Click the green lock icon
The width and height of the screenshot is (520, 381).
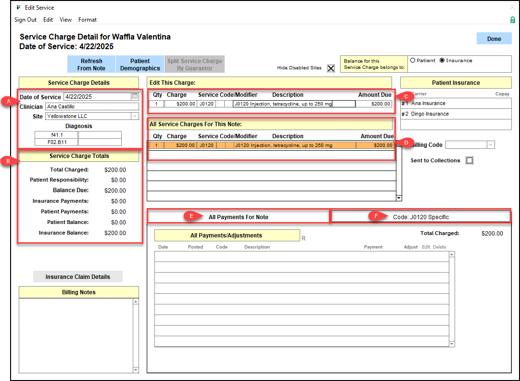pos(513,20)
